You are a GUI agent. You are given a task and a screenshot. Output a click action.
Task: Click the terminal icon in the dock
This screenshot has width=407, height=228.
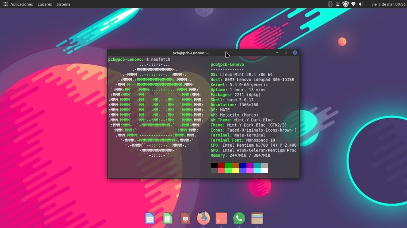tap(221, 218)
